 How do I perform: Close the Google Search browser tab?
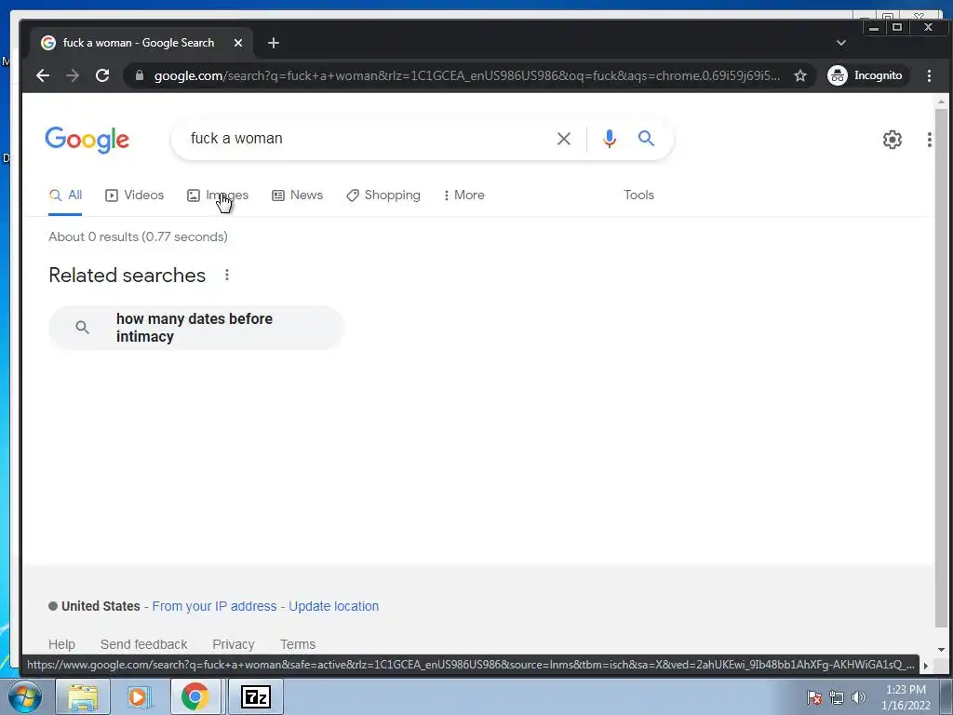(238, 43)
